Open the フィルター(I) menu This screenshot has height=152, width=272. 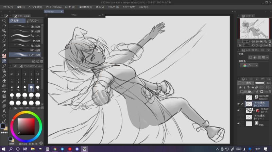coord(113,7)
